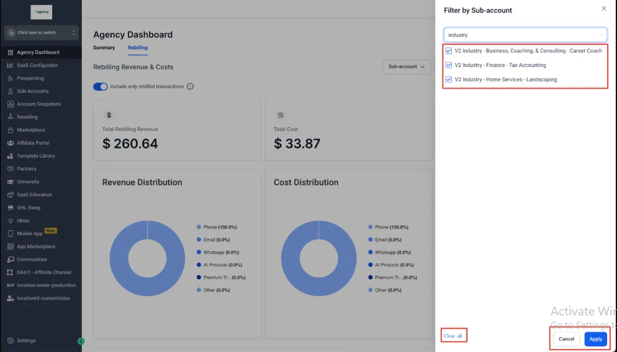Click the $ 260.64 revenue value

tap(130, 143)
